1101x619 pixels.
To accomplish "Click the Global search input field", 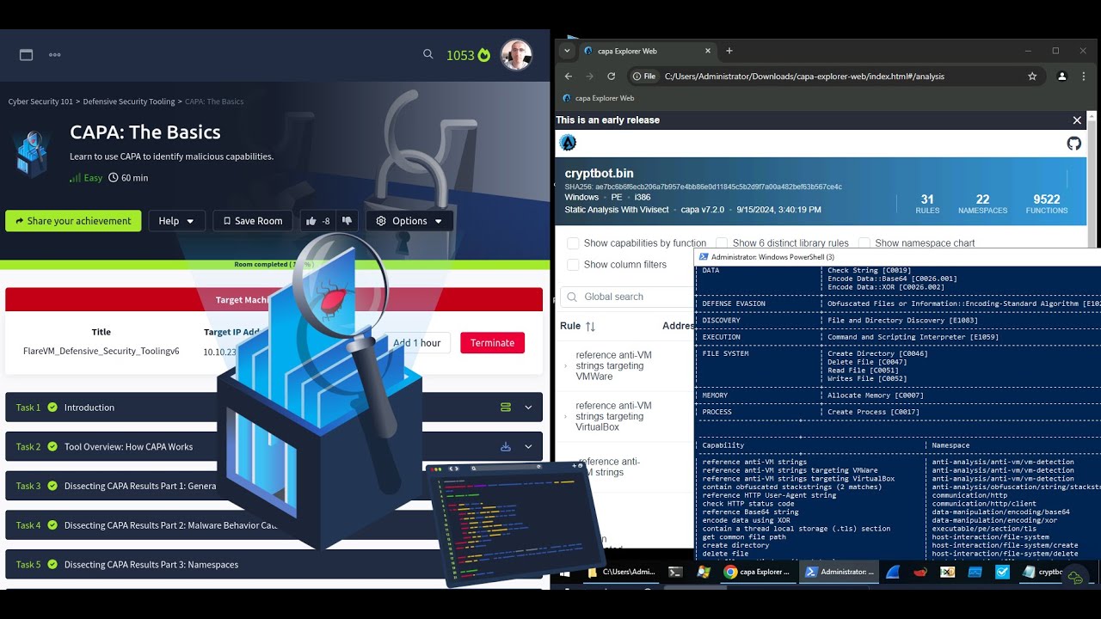I will tap(627, 297).
